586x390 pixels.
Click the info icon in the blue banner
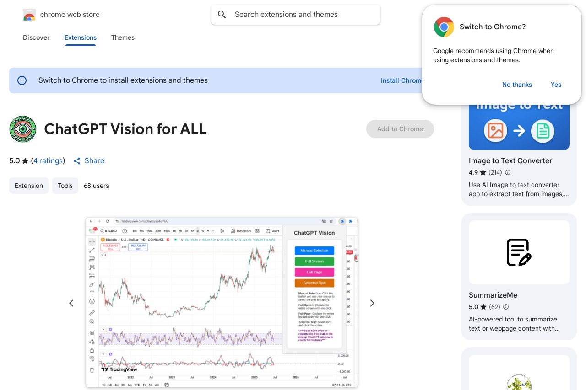[x=22, y=80]
